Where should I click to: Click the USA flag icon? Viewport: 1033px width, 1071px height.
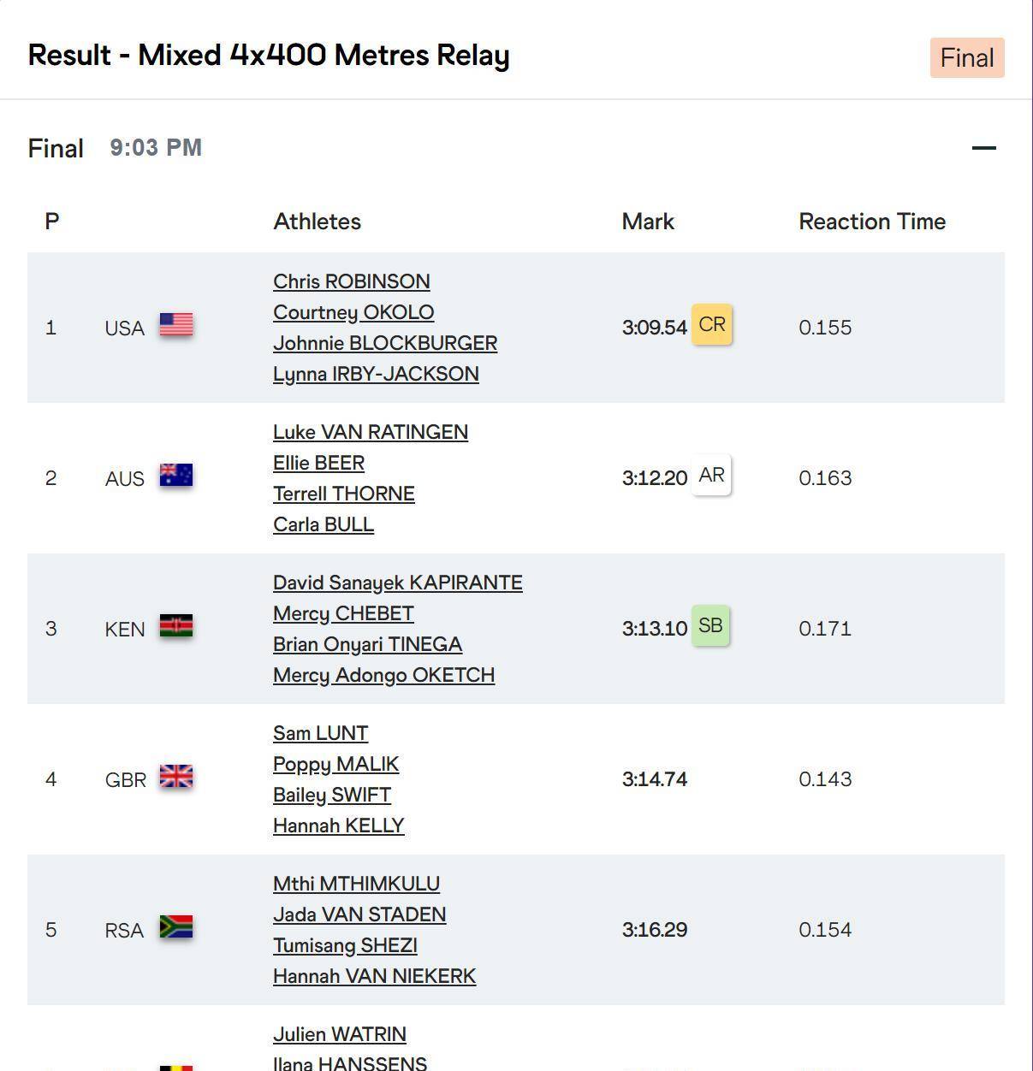(176, 325)
